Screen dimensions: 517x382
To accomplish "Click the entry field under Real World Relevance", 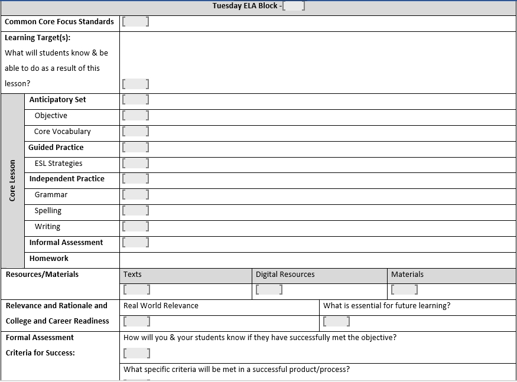I will (137, 321).
